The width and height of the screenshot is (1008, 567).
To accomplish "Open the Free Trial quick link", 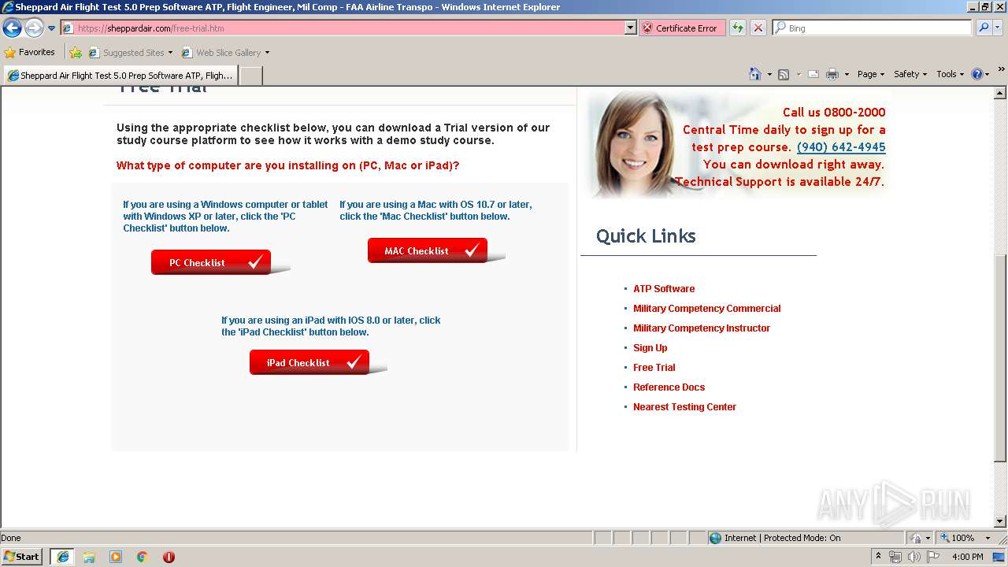I will (654, 368).
